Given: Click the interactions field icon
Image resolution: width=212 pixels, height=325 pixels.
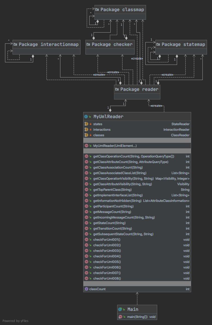Looking at the screenshot, I should pos(86,129).
